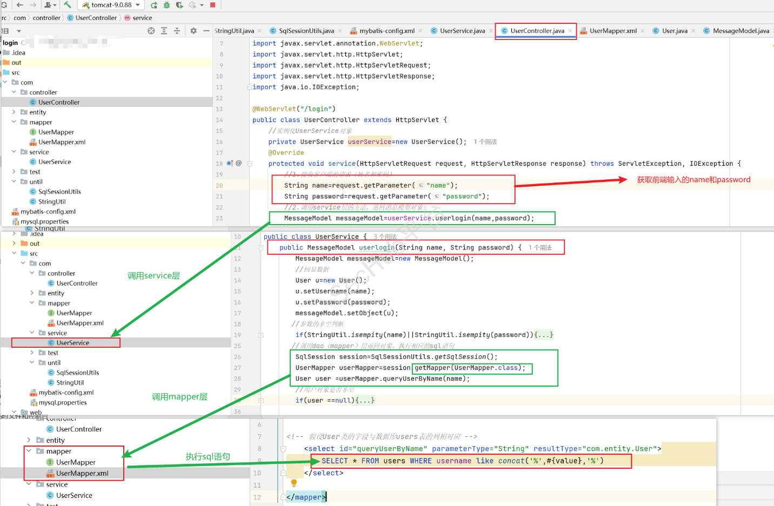Click the crosshair icon to locate the opened file
Viewport: 774px width, 506px height.
[x=151, y=31]
